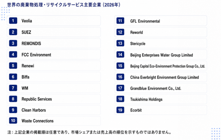
Task: Select the Clean Harbors entry
Action: [x=54, y=110]
